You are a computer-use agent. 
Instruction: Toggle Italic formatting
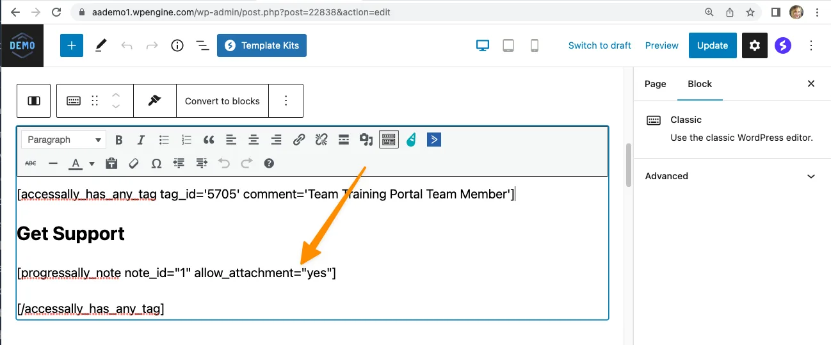click(x=141, y=140)
